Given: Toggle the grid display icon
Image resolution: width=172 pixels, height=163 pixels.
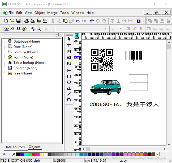Looking at the screenshot, I should click(x=47, y=29).
